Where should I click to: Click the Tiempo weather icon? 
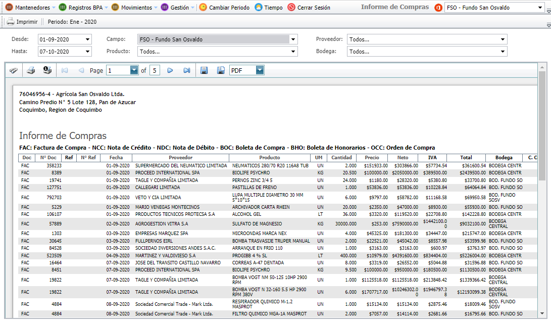(258, 8)
